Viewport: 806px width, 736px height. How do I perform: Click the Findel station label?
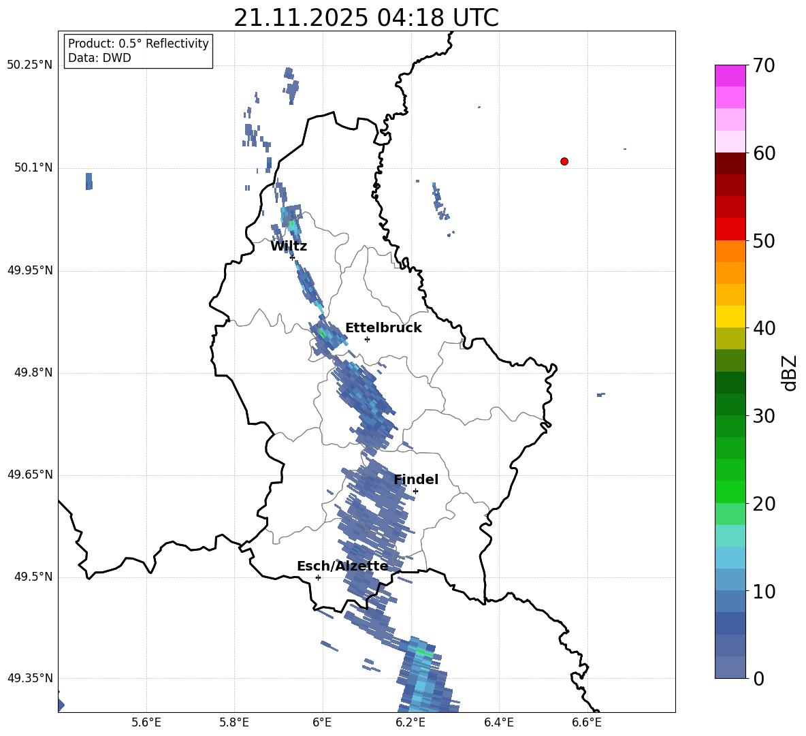(416, 479)
